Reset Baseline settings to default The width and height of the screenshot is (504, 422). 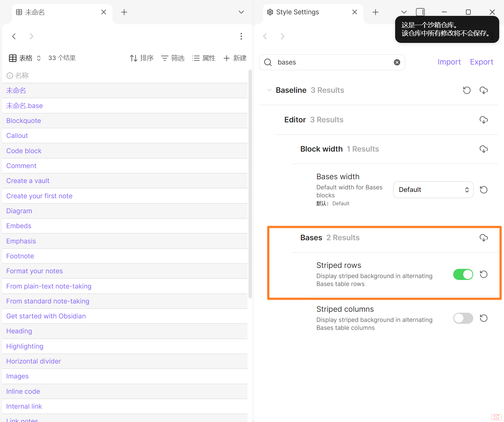(x=467, y=90)
